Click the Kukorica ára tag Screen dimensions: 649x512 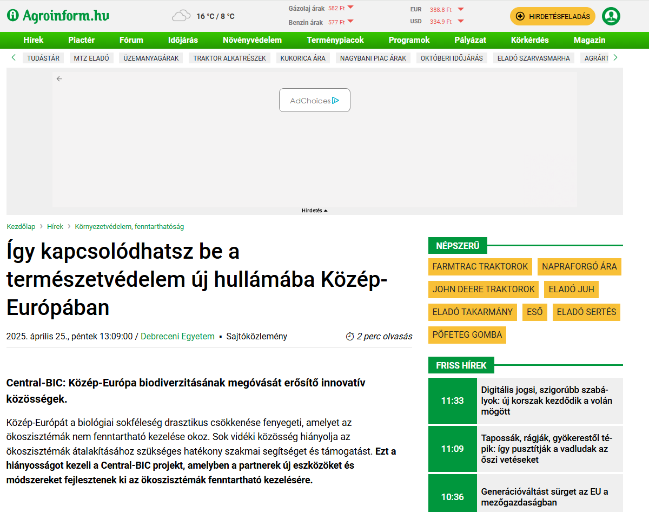tap(303, 58)
